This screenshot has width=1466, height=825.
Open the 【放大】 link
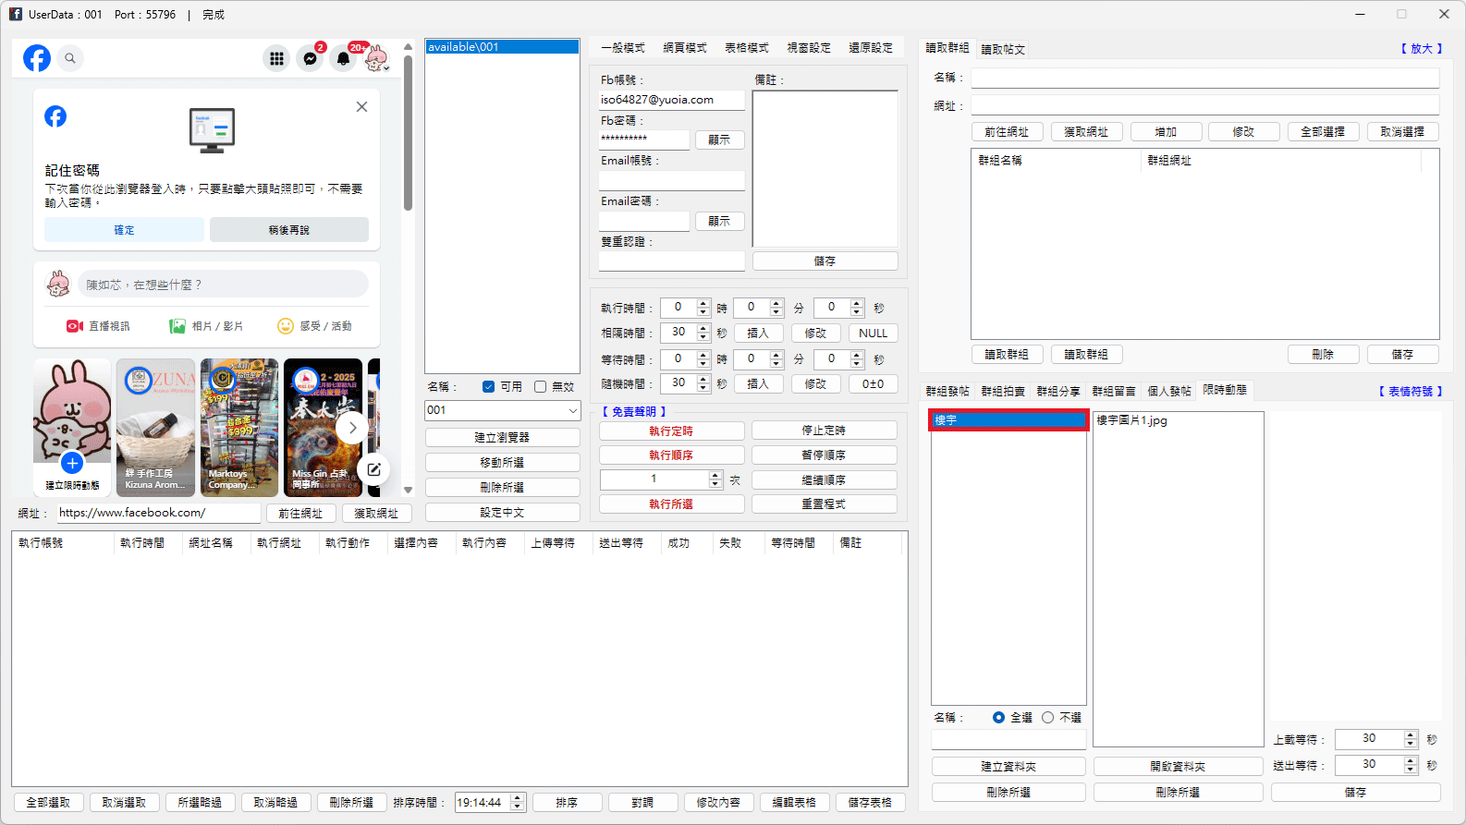[x=1421, y=48]
